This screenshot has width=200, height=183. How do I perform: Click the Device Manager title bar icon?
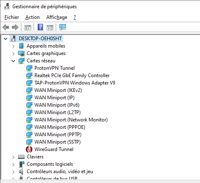coord(7,7)
